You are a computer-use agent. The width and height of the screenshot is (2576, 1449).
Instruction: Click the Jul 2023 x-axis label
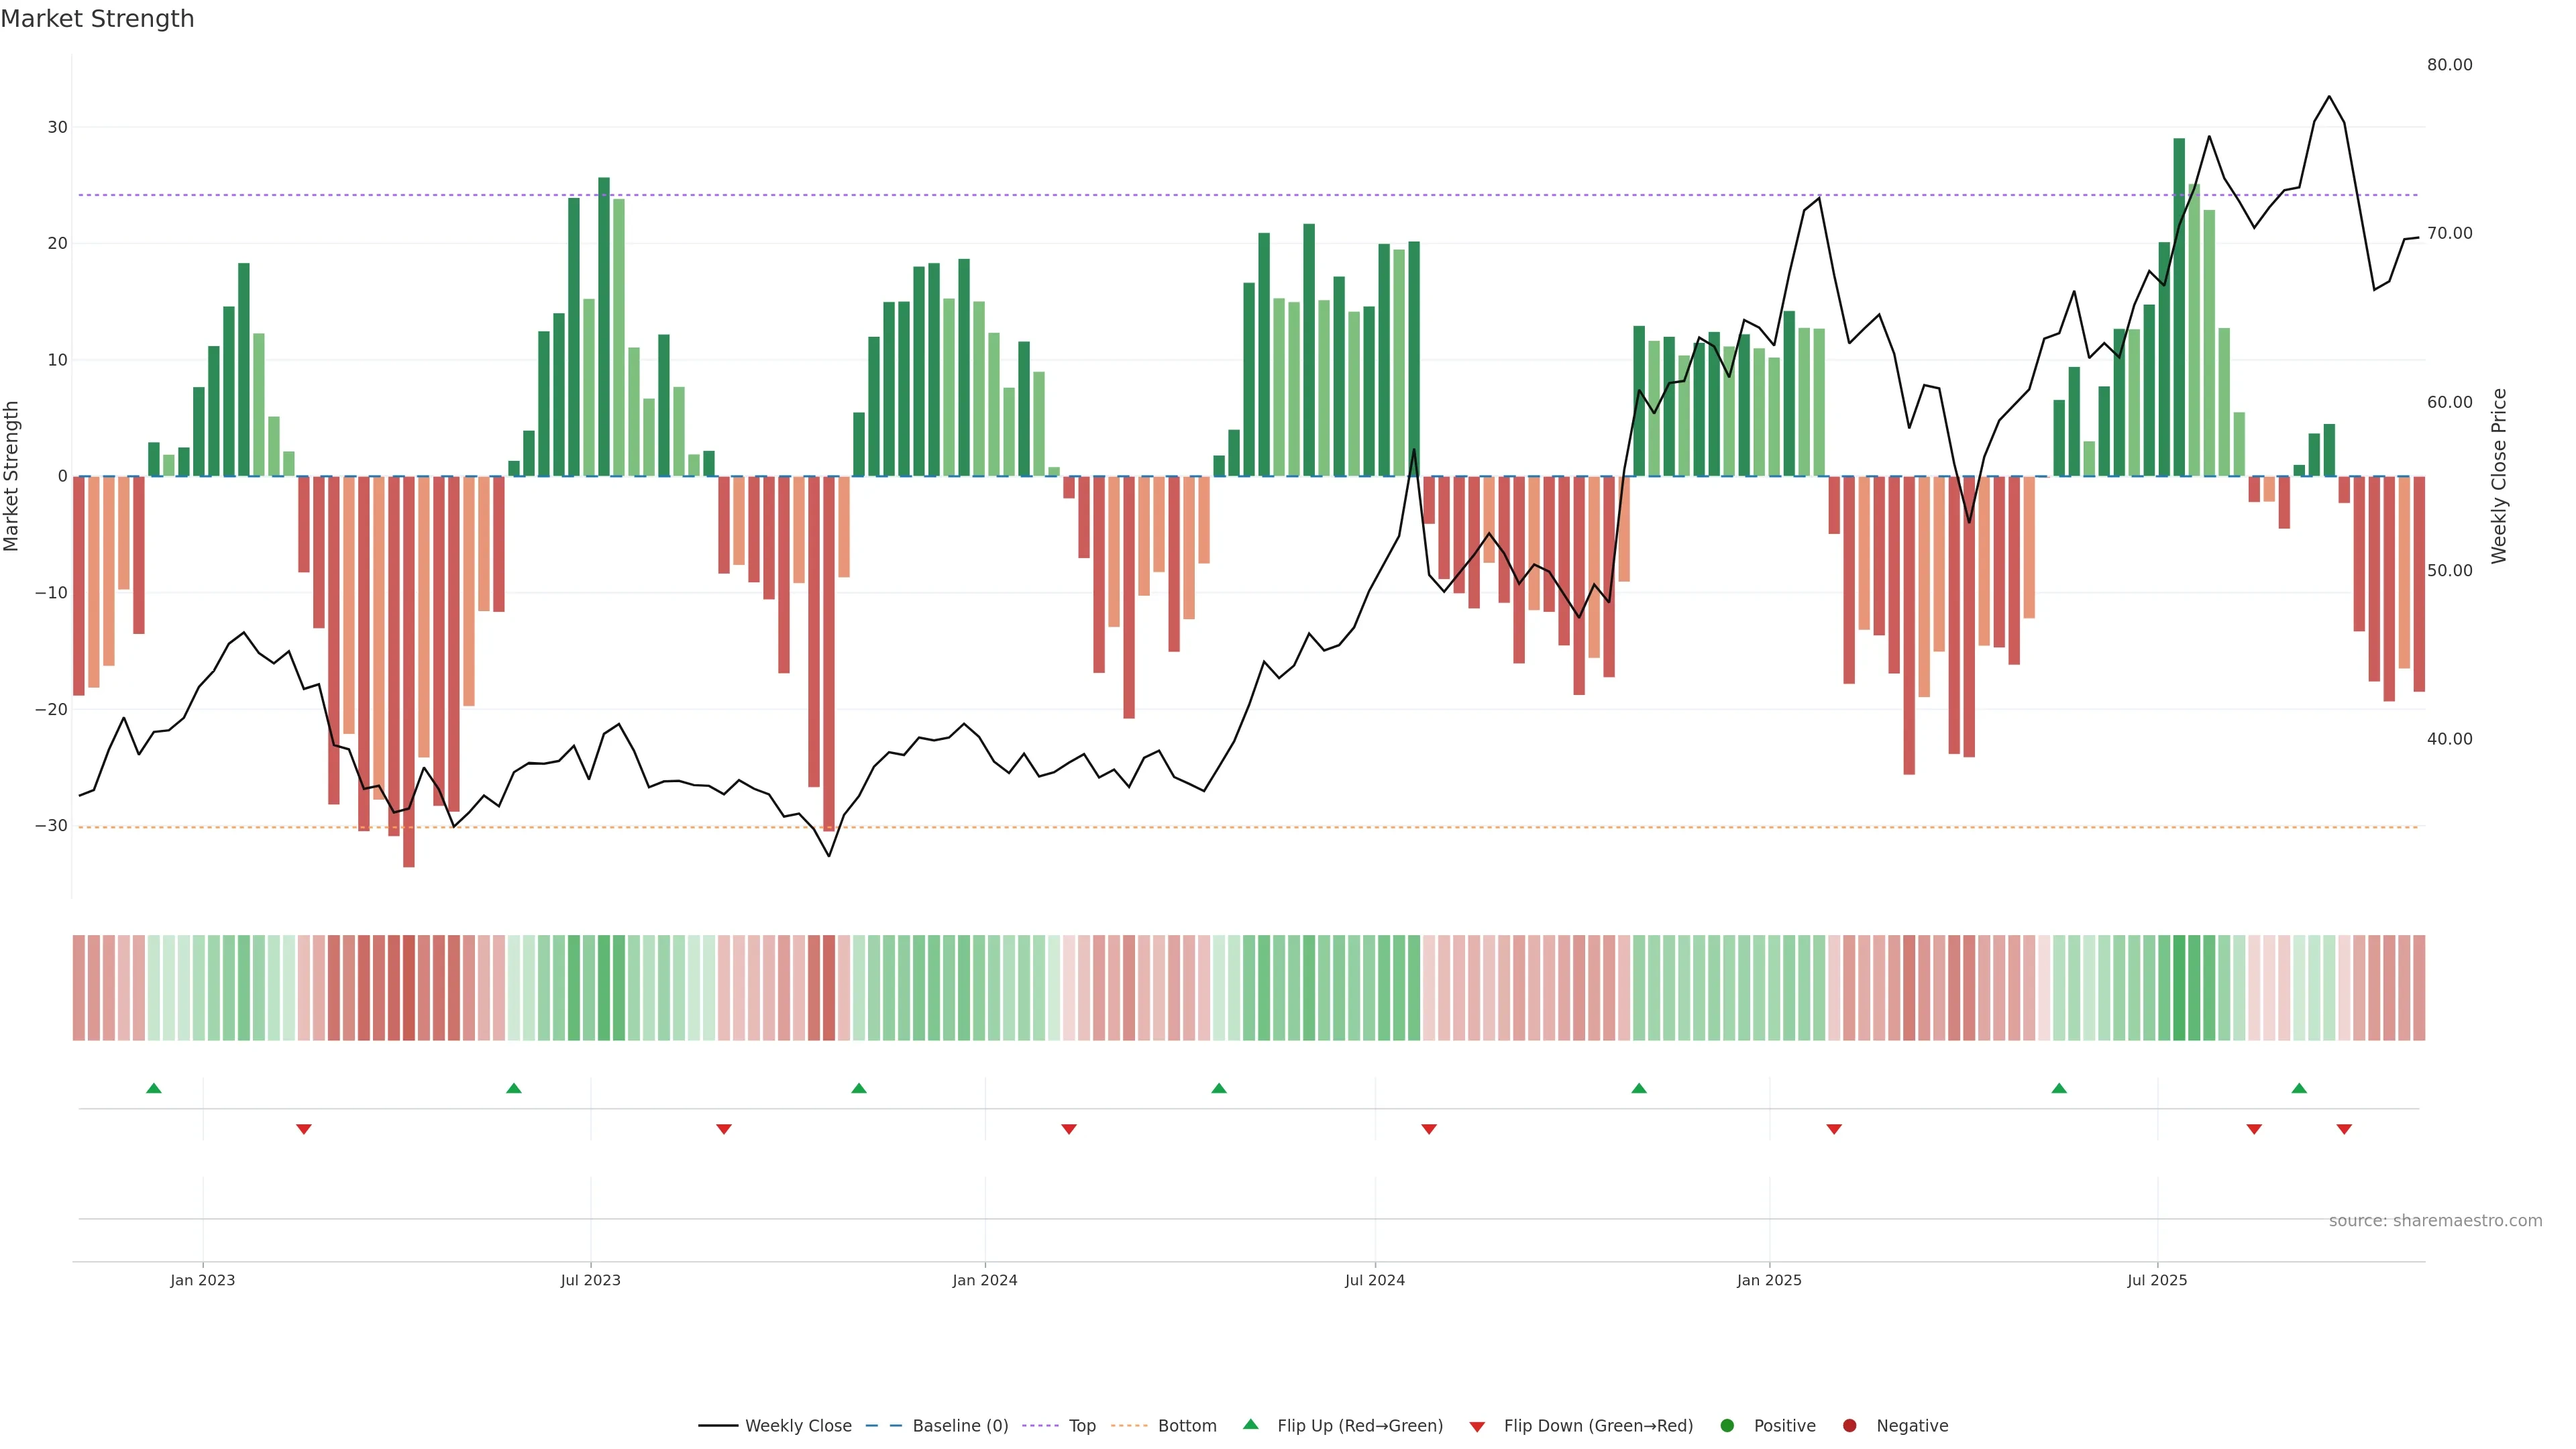(x=590, y=1280)
